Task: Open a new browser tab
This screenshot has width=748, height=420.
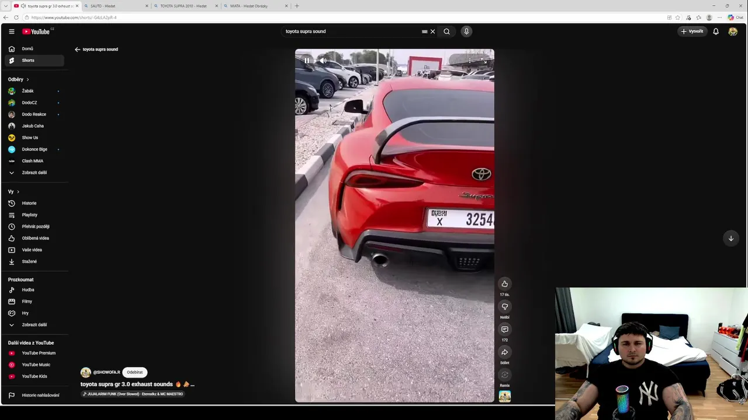Action: (x=297, y=6)
